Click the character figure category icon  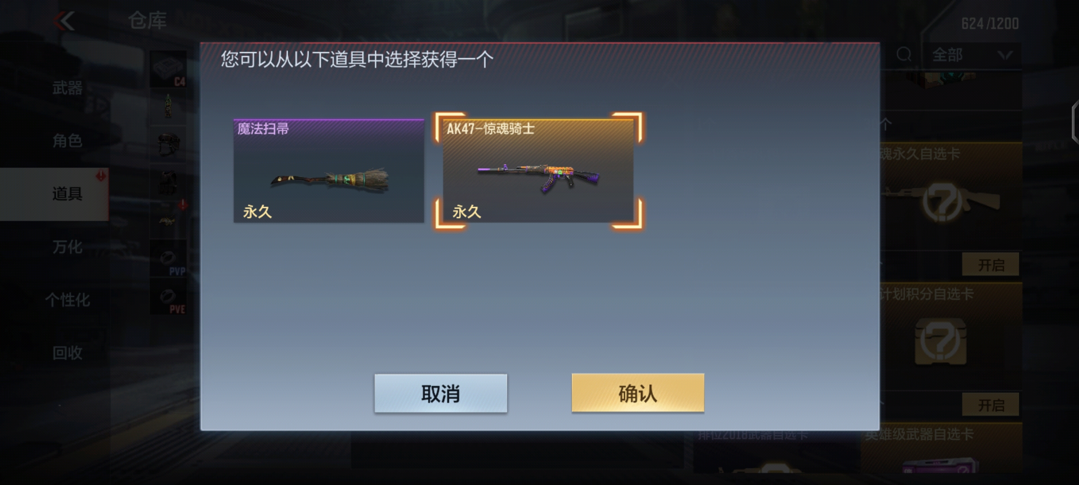click(x=168, y=106)
